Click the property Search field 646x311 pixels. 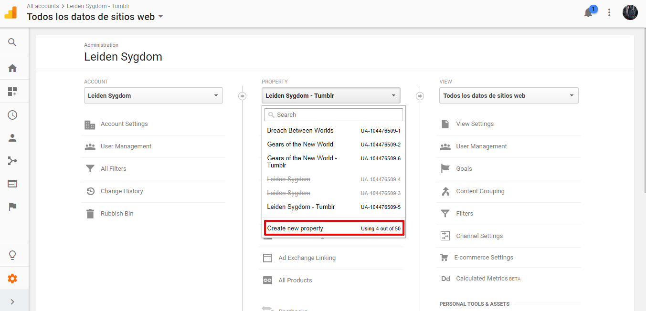point(334,115)
